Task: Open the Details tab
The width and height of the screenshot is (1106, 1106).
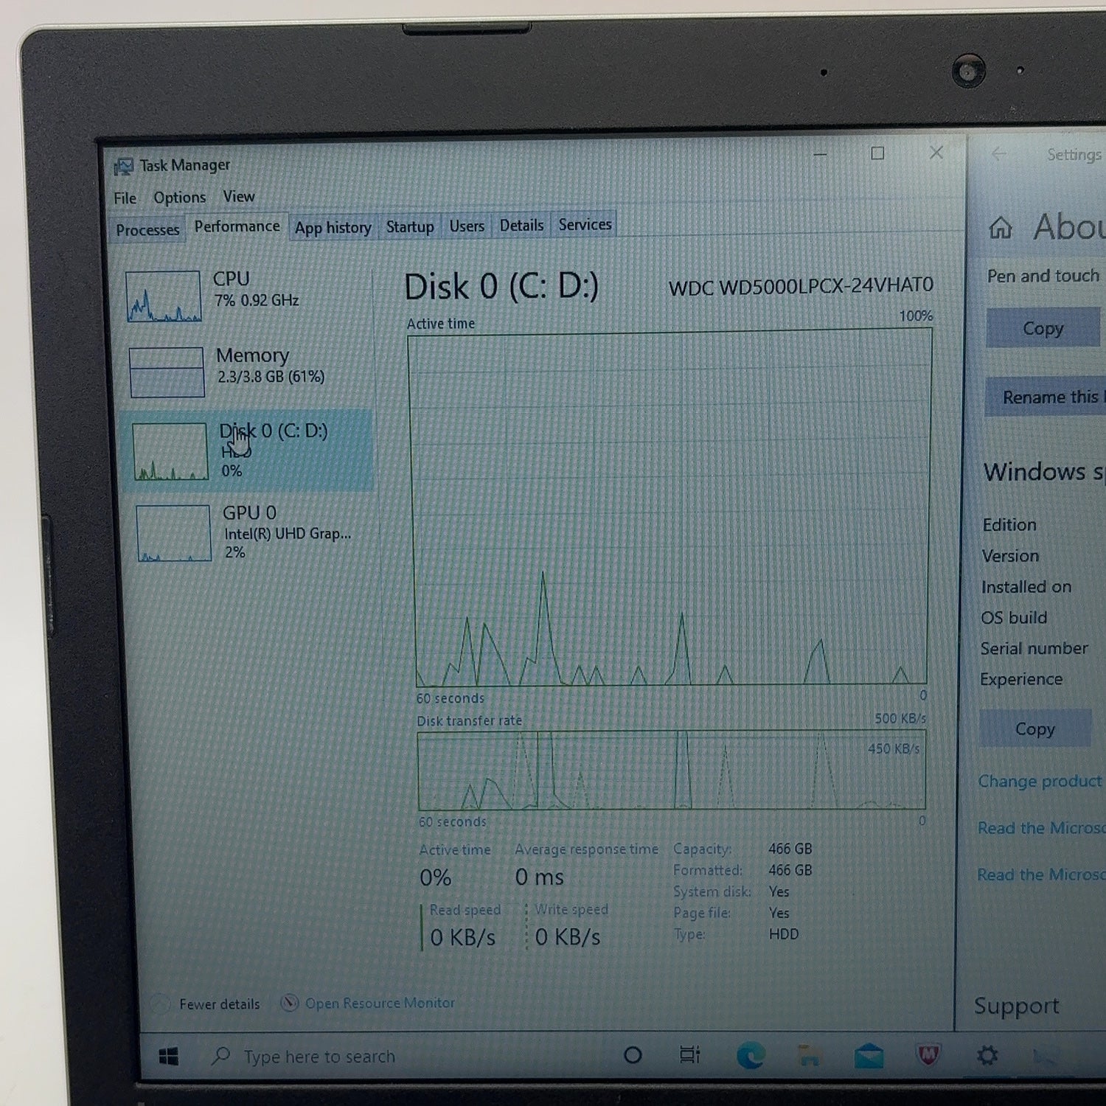Action: [521, 226]
